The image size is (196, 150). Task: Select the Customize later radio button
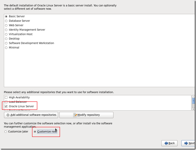coord(6,132)
